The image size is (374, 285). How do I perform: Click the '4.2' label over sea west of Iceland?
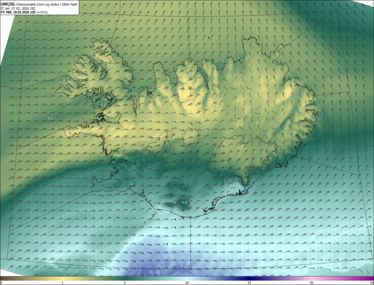pos(50,118)
